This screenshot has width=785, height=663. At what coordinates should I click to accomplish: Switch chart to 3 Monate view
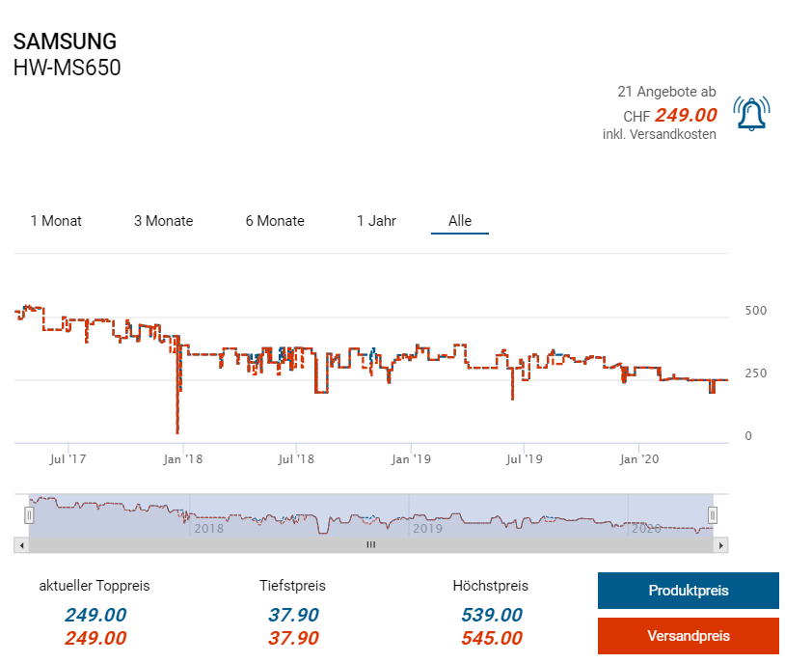click(x=163, y=221)
